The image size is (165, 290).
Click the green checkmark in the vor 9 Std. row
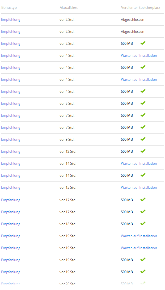click(143, 139)
